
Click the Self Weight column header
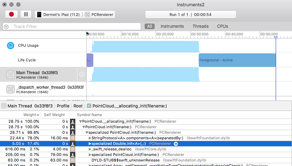[x=54, y=115]
